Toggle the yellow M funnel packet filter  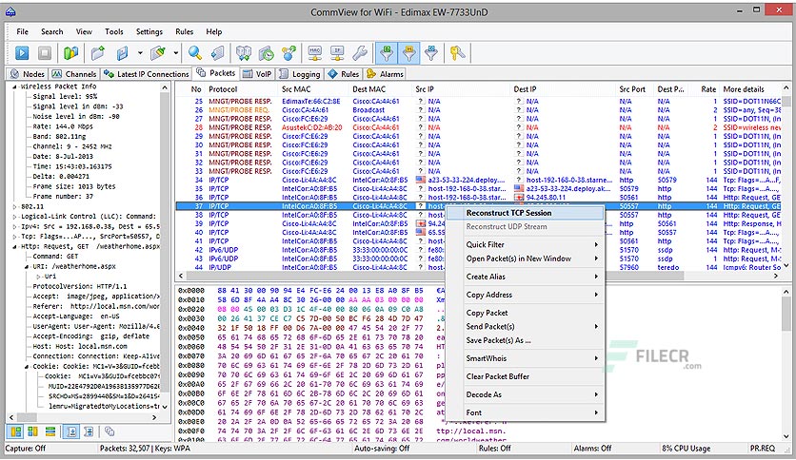coord(408,52)
